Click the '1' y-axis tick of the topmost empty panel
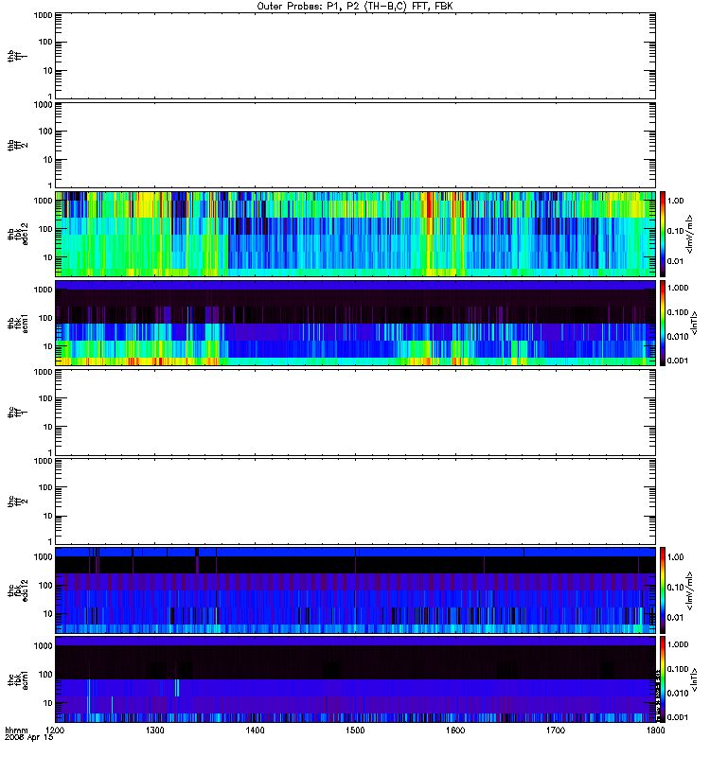The width and height of the screenshot is (710, 757). point(50,97)
